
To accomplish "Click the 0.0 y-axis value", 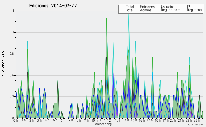I will pos(12,118).
